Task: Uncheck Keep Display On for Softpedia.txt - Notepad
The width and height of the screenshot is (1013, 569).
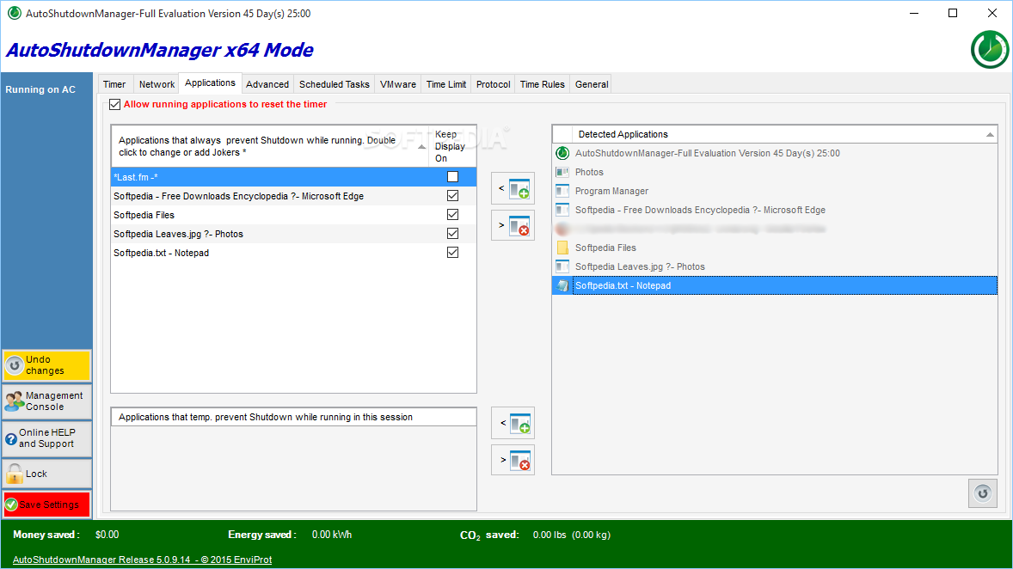Action: [x=453, y=253]
